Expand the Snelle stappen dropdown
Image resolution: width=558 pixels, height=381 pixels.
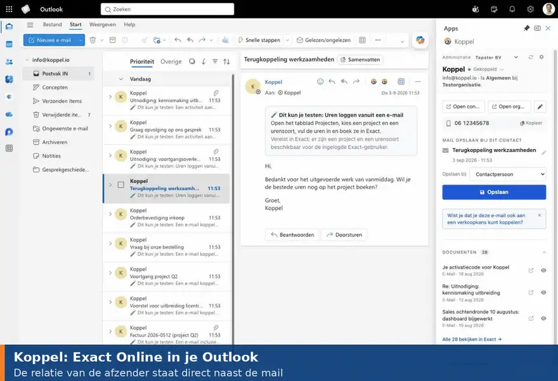click(x=287, y=40)
